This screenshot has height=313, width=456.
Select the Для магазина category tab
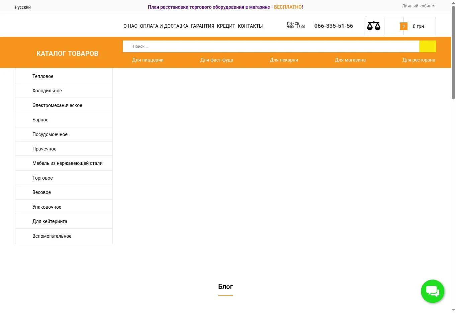(350, 60)
